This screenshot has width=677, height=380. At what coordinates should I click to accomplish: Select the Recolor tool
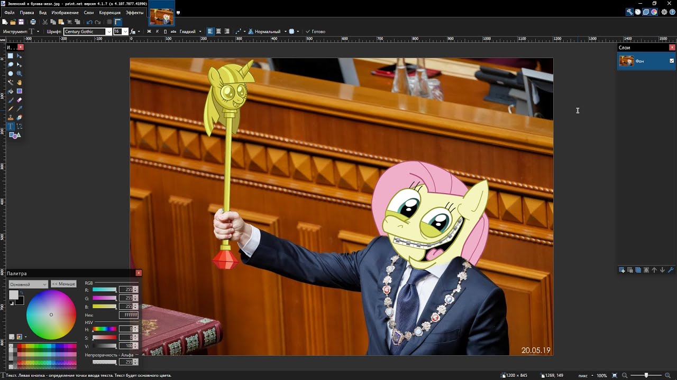coord(20,118)
